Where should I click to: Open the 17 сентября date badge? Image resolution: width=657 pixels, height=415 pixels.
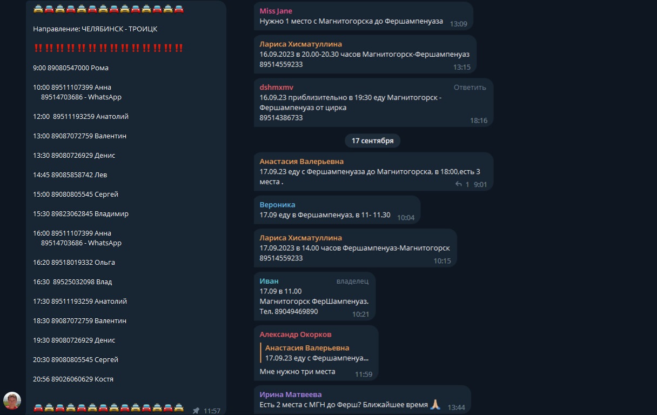(x=372, y=140)
